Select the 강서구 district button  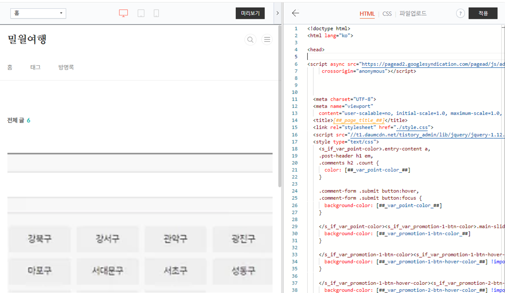[108, 239]
